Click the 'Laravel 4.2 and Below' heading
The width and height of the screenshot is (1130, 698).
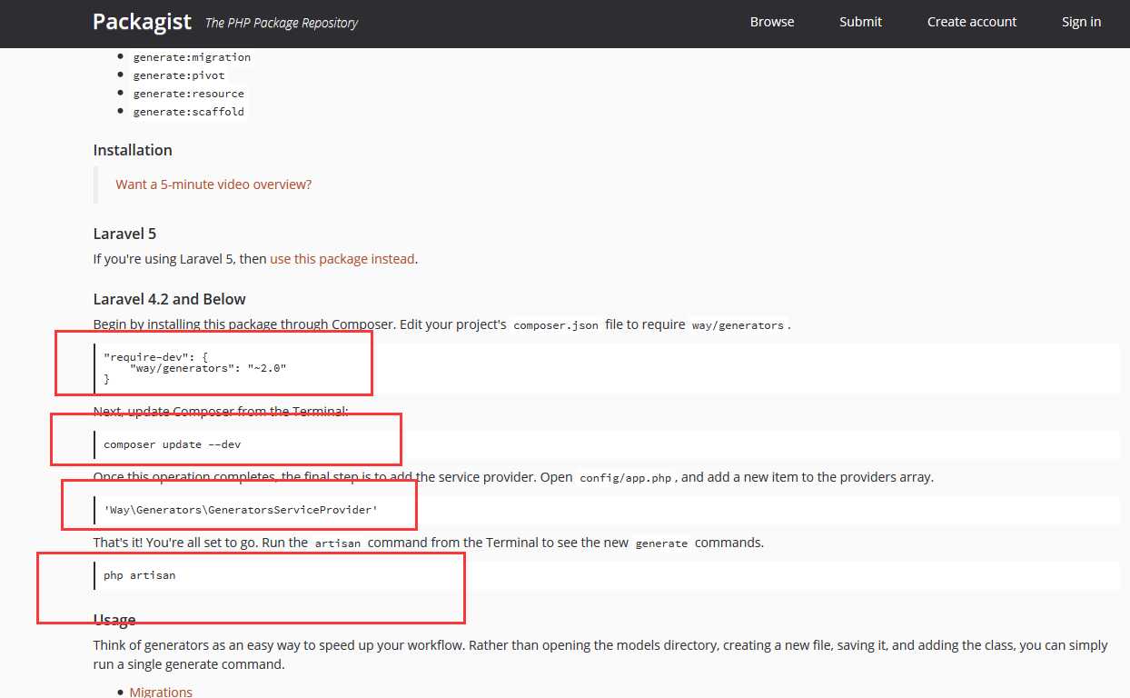tap(169, 299)
